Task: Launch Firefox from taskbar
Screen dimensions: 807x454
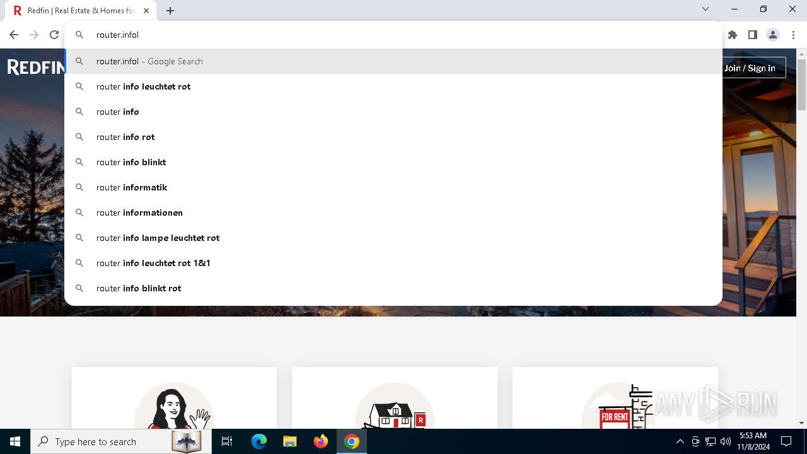Action: point(321,441)
